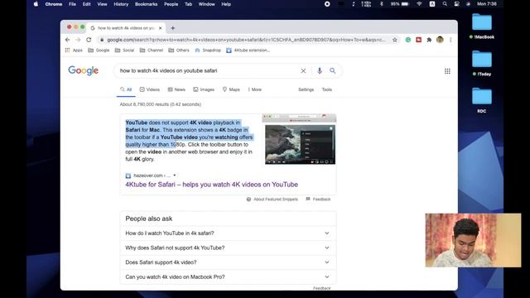Open search Settings link
The image size is (530, 298).
click(x=306, y=89)
